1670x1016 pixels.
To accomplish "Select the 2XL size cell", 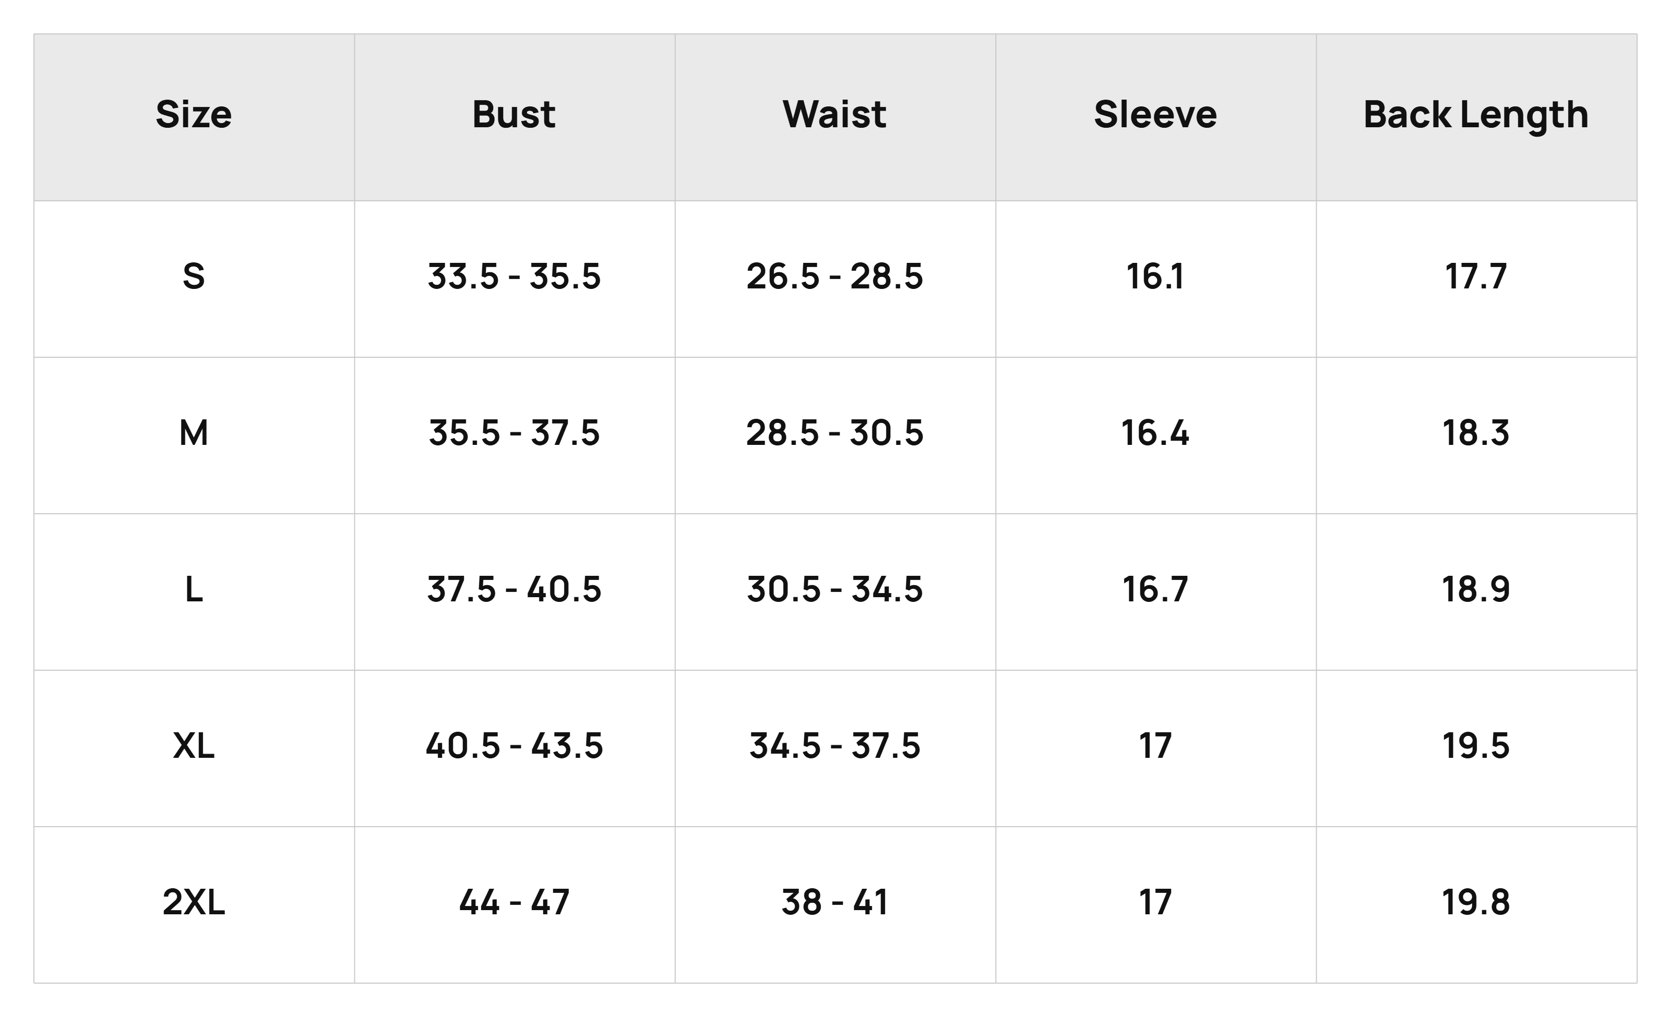I will point(194,902).
